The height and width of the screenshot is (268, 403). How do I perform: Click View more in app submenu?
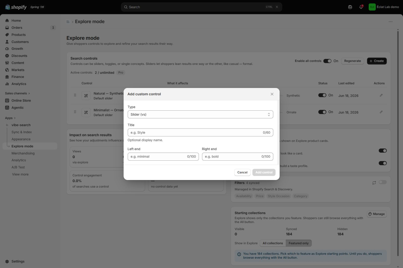point(20,174)
